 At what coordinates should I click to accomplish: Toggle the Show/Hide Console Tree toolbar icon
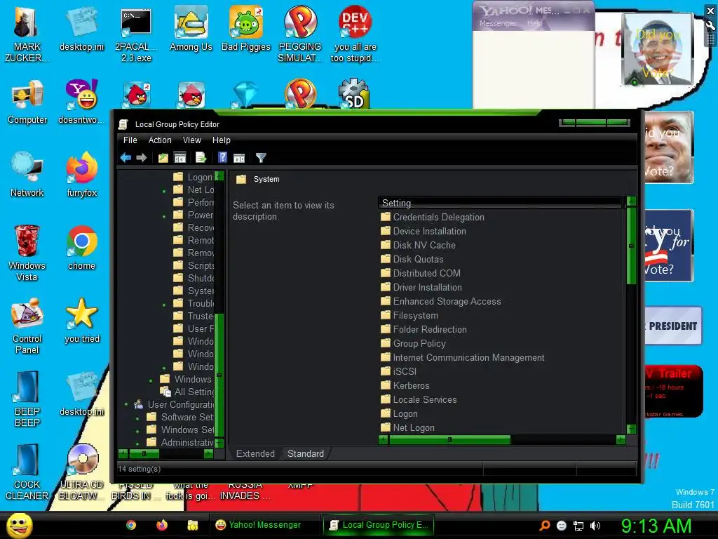(180, 158)
